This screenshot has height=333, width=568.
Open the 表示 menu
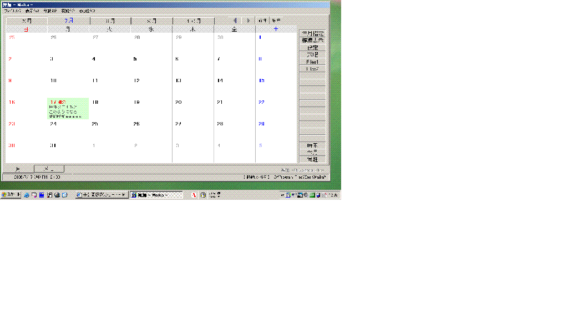(x=32, y=11)
